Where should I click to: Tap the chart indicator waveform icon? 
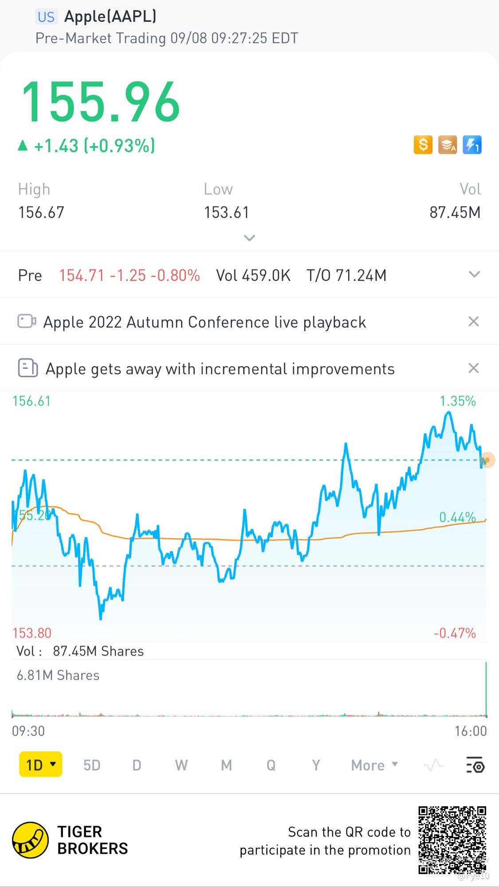433,765
